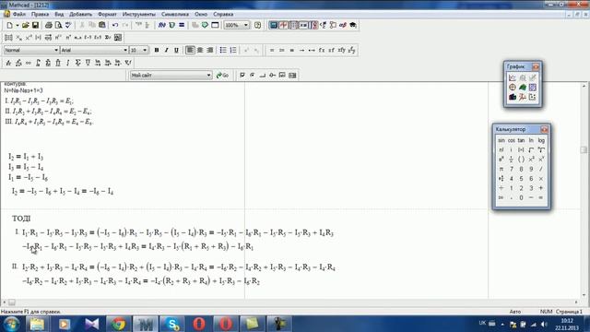Insert a function with the f(x) icon

coord(162,25)
